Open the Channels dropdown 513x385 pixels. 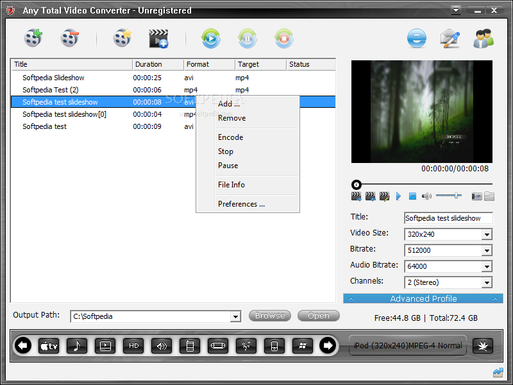pyautogui.click(x=487, y=282)
